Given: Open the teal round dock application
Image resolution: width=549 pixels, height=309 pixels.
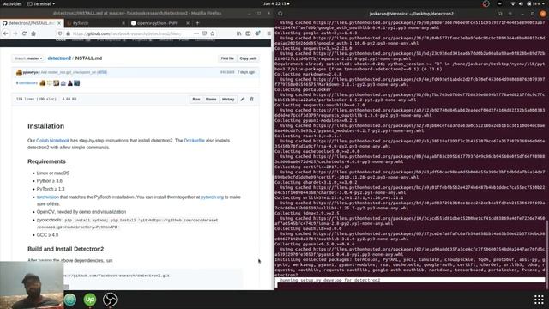Looking at the screenshot, I should coord(70,300).
